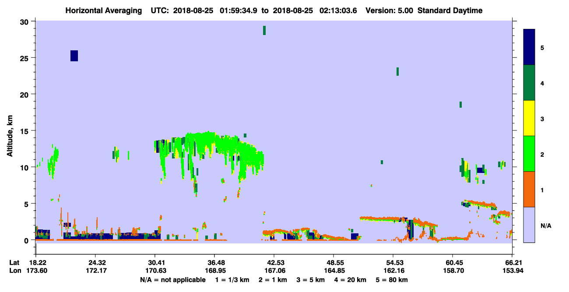Click the bright green level 2 colorbar segment
Image resolution: width=569 pixels, height=292 pixels.
click(529, 154)
